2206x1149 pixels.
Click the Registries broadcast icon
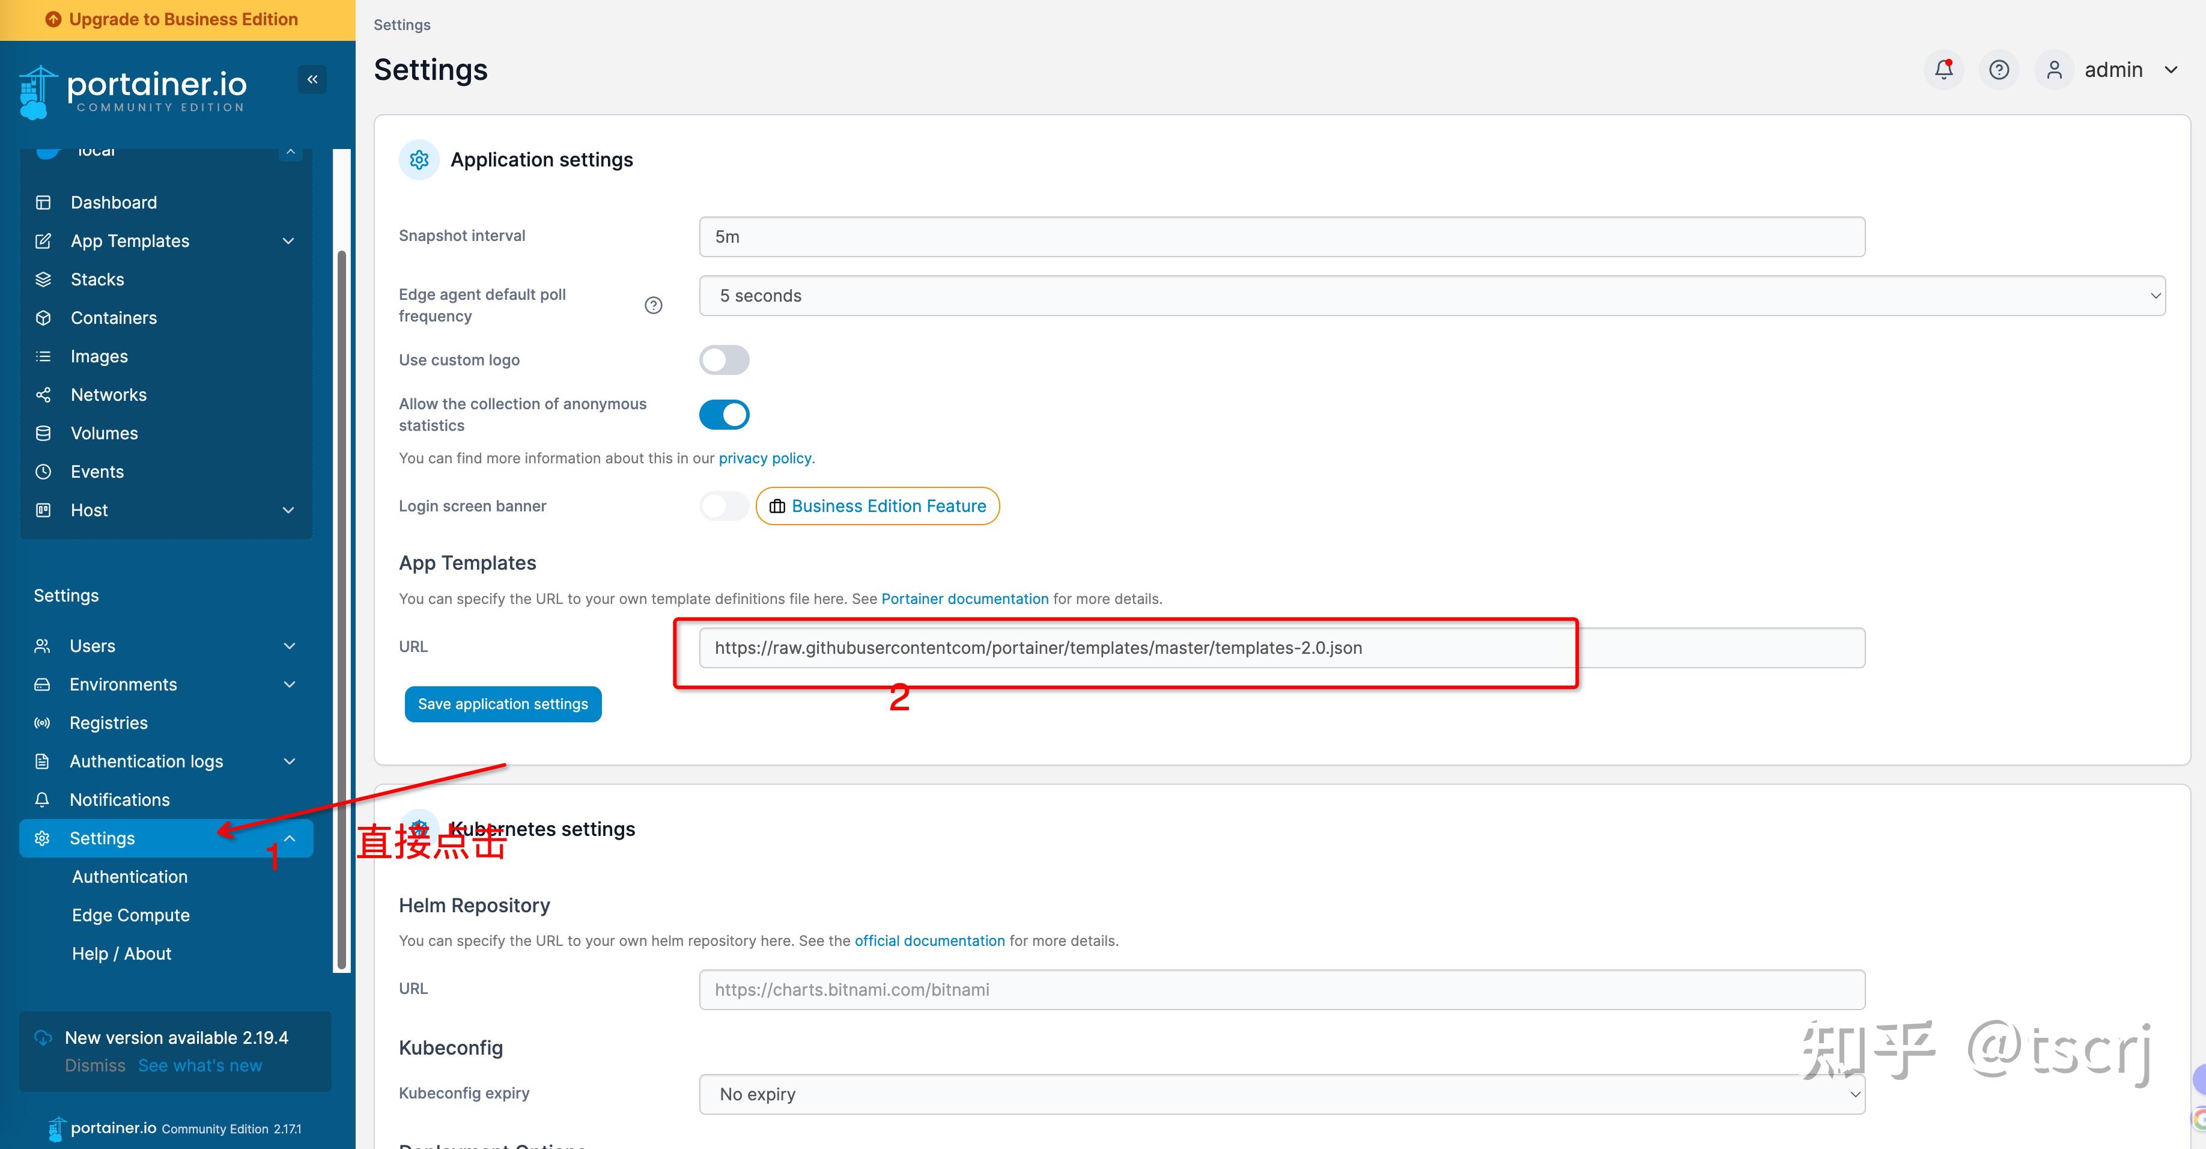pos(42,723)
